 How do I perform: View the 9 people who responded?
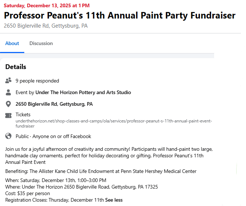click(x=37, y=81)
